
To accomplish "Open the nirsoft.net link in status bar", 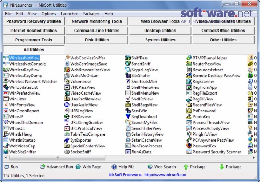I will 165,175.
